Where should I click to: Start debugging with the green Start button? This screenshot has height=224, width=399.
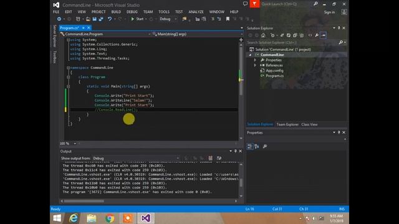point(137,19)
